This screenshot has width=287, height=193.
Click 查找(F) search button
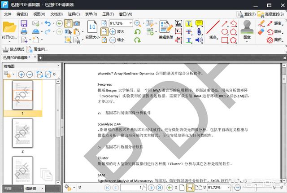[246, 14]
